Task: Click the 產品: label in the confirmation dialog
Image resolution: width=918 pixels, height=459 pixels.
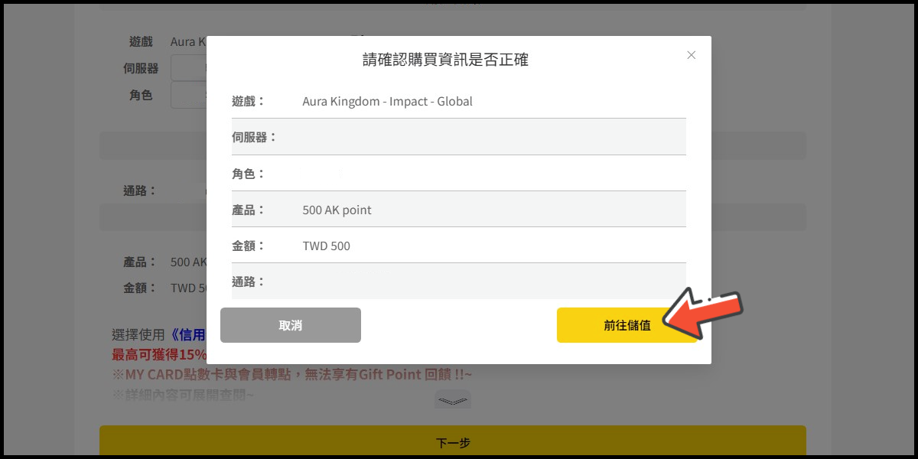Action: (248, 210)
